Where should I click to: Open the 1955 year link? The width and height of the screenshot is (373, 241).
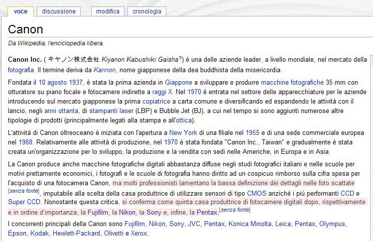click(252, 132)
